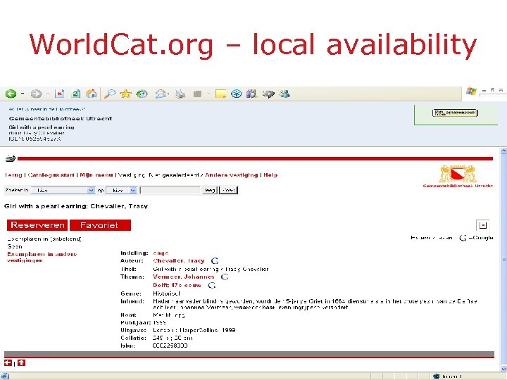
Task: Open the Help link in the page menu
Action: pos(270,175)
